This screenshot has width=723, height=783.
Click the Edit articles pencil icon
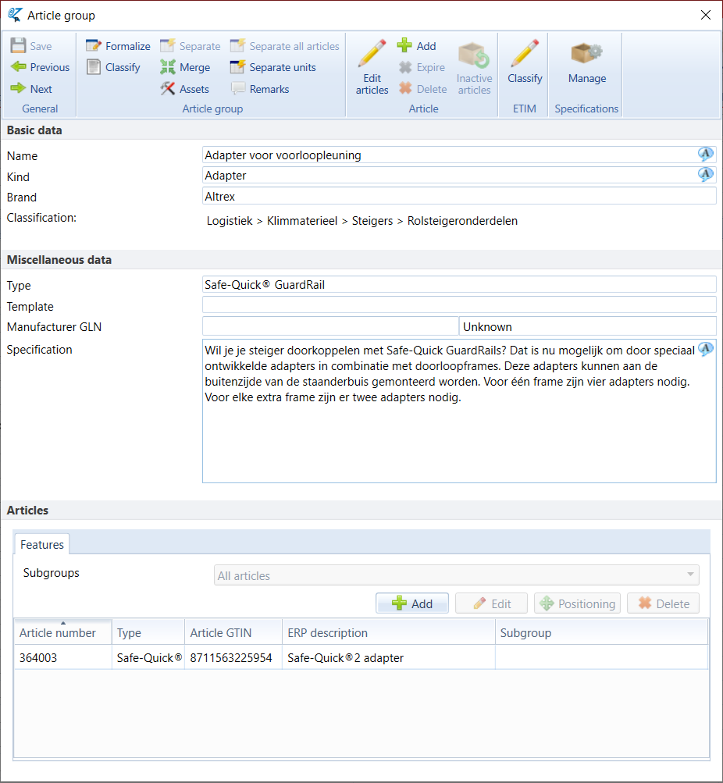[372, 53]
